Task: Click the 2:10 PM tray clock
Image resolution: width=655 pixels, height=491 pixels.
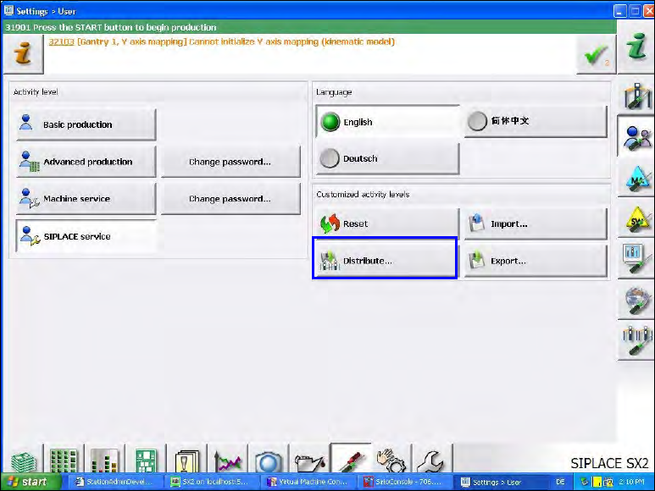Action: pos(631,482)
